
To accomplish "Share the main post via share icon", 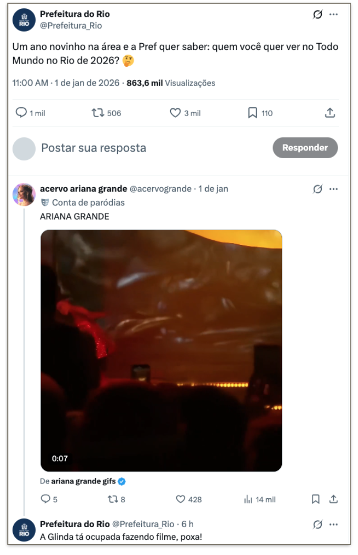I will 330,113.
